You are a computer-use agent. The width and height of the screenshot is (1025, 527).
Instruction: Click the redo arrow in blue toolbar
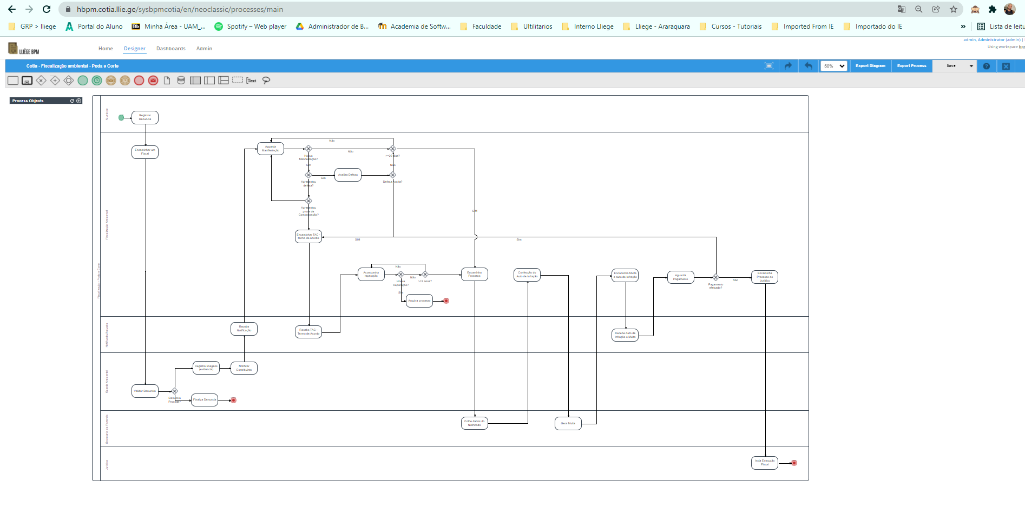tap(788, 66)
